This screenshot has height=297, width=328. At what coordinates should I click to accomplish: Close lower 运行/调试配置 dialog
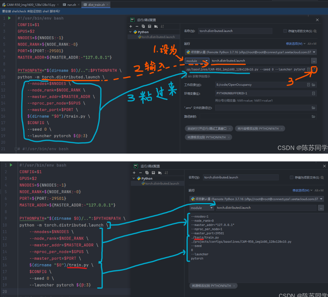[x=324, y=166]
